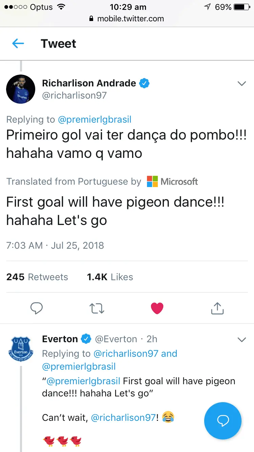Open the Everton account name

coord(60,339)
